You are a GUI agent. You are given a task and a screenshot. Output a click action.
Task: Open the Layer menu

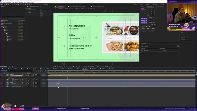click(13, 2)
